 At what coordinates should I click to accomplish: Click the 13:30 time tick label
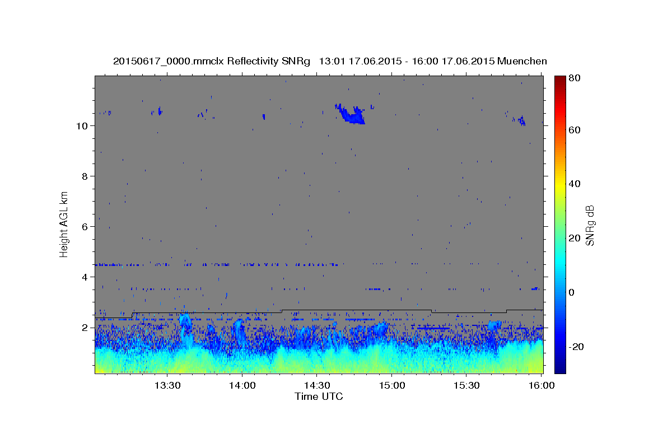pos(167,386)
